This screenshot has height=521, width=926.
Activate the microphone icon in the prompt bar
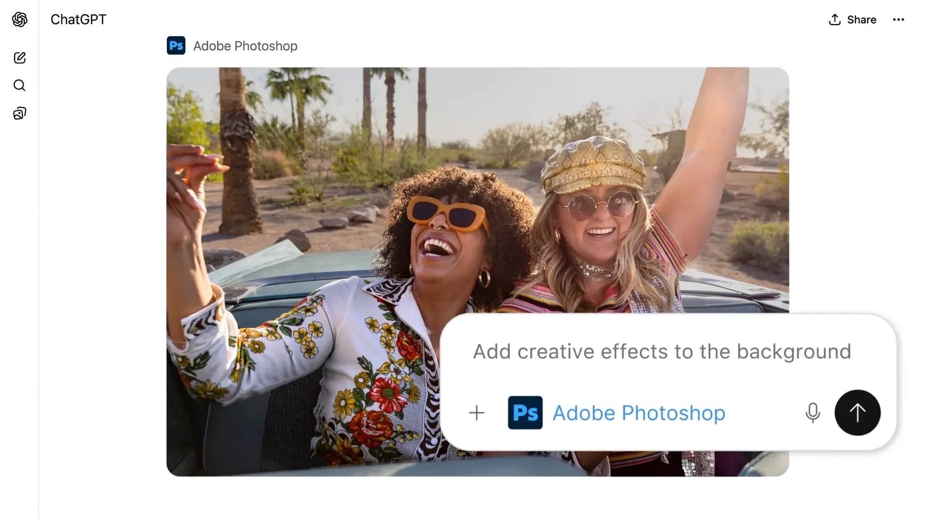pyautogui.click(x=813, y=413)
